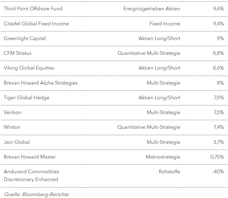This screenshot has height=198, width=228.
Task: Click the Greenlight Capital fund name
Action: [25, 38]
